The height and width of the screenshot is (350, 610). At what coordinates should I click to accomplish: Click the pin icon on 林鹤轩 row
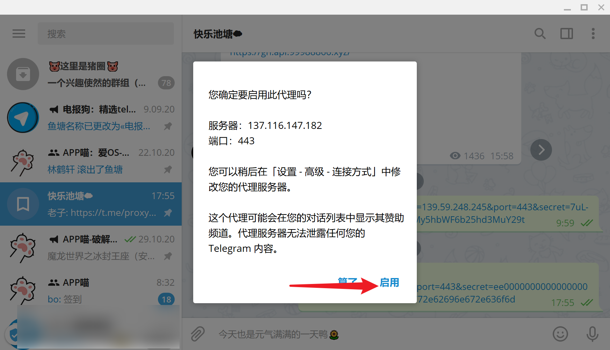click(x=168, y=169)
